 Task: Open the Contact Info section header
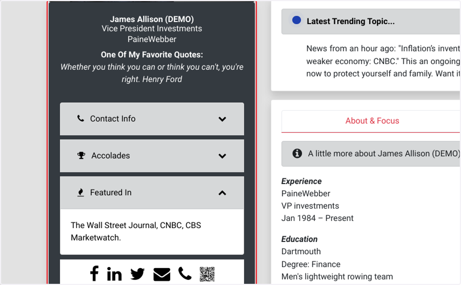pyautogui.click(x=152, y=119)
